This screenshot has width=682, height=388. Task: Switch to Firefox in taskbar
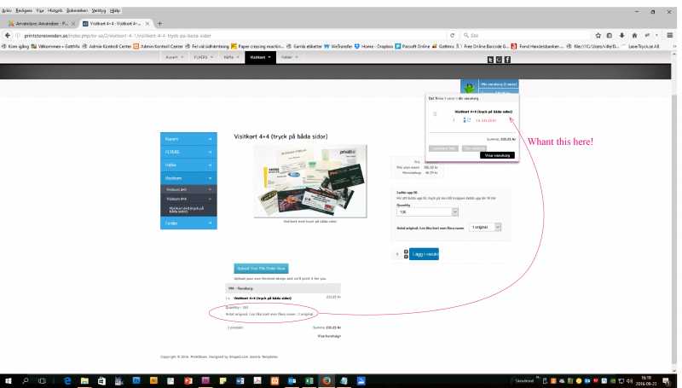(x=327, y=381)
